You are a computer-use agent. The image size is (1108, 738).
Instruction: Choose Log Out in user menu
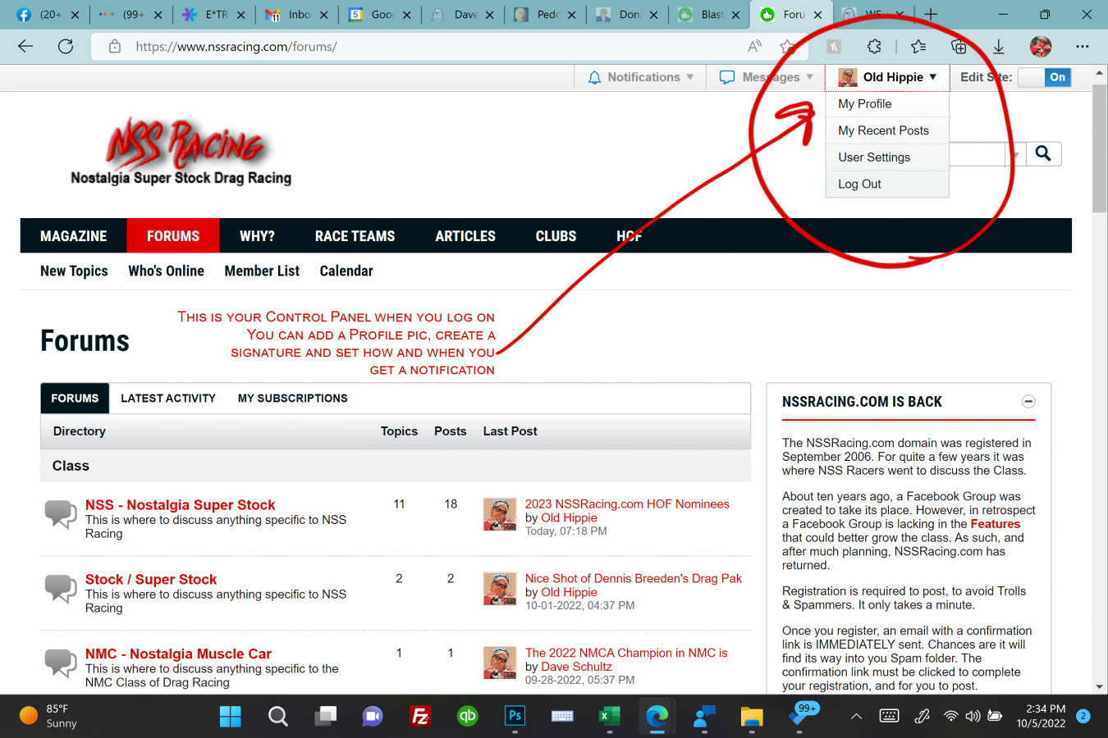[x=887, y=184]
